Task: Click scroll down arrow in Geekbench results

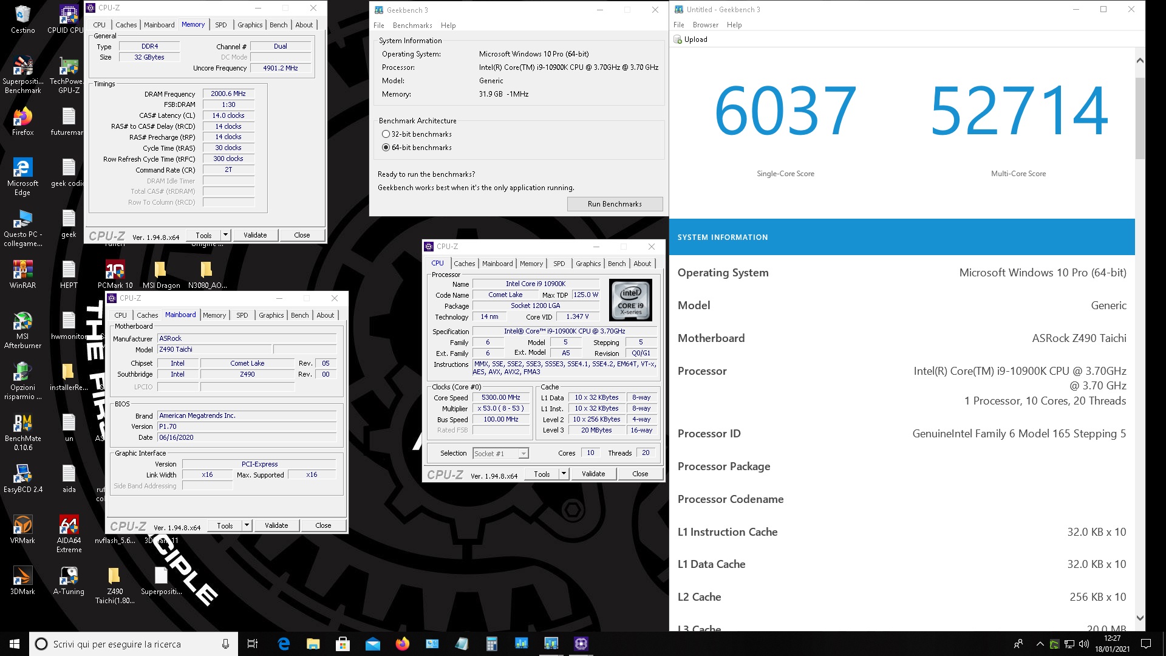Action: click(1139, 618)
